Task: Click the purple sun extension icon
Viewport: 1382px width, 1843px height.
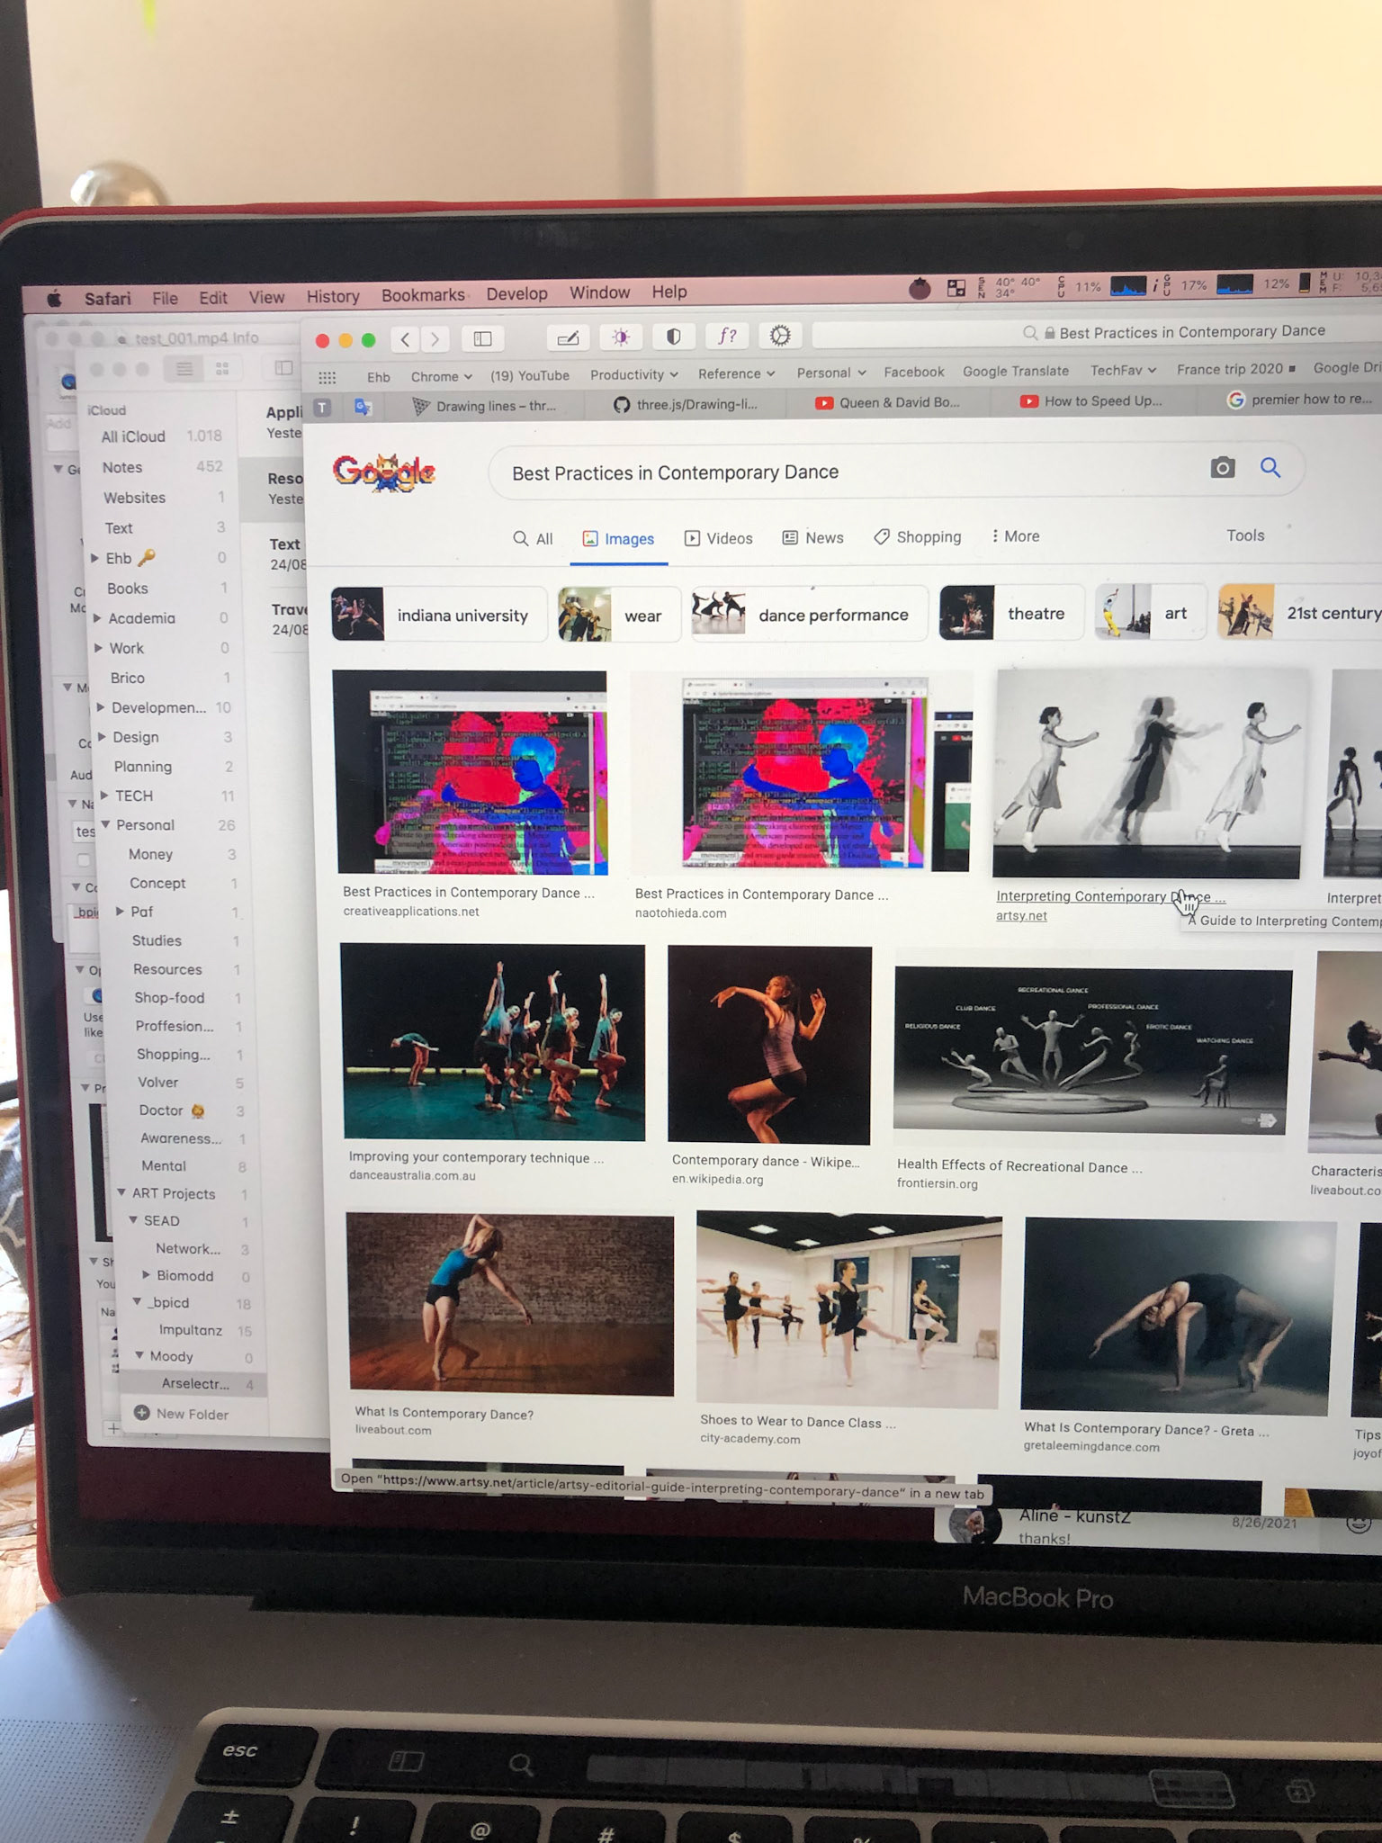Action: [621, 337]
